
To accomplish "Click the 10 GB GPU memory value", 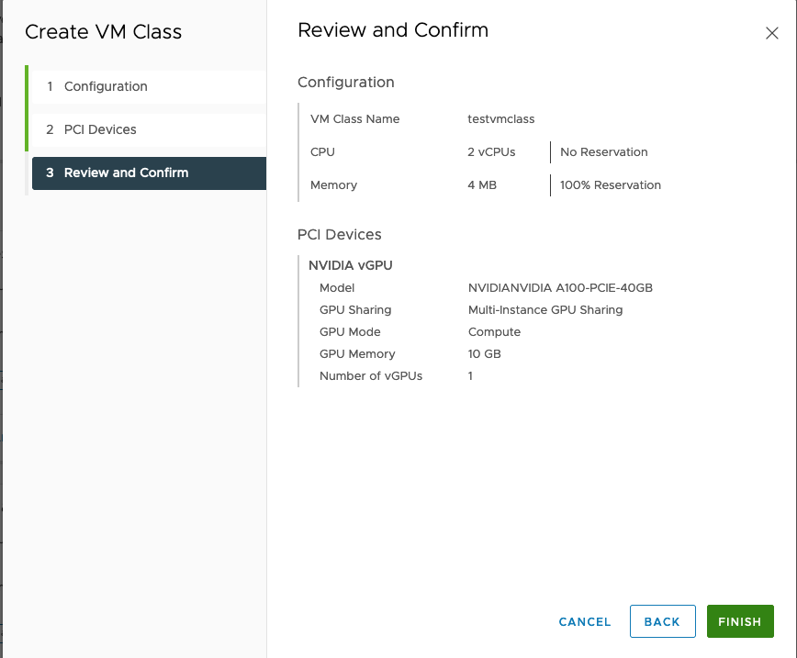I will click(x=485, y=353).
